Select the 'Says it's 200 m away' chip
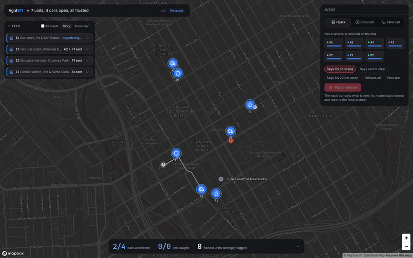 coord(342,78)
